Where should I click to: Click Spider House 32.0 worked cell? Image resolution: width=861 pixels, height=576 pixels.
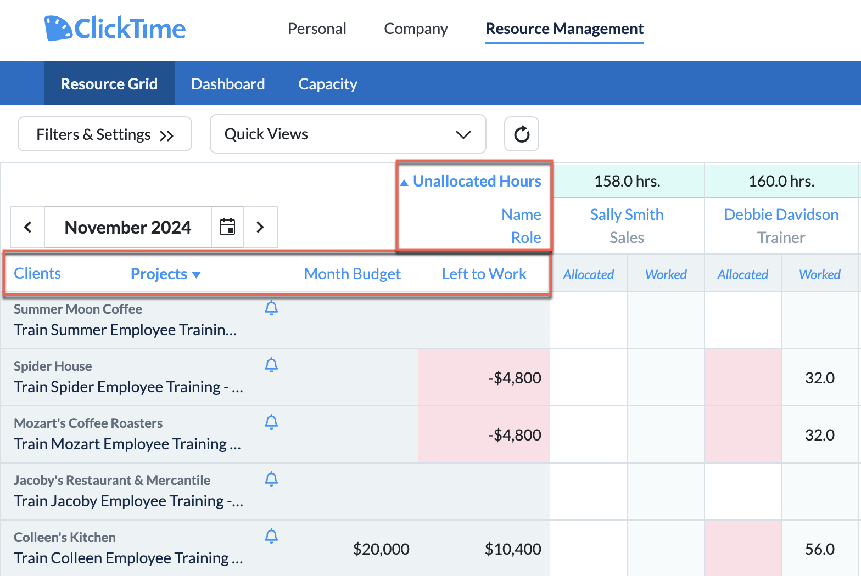tap(820, 377)
